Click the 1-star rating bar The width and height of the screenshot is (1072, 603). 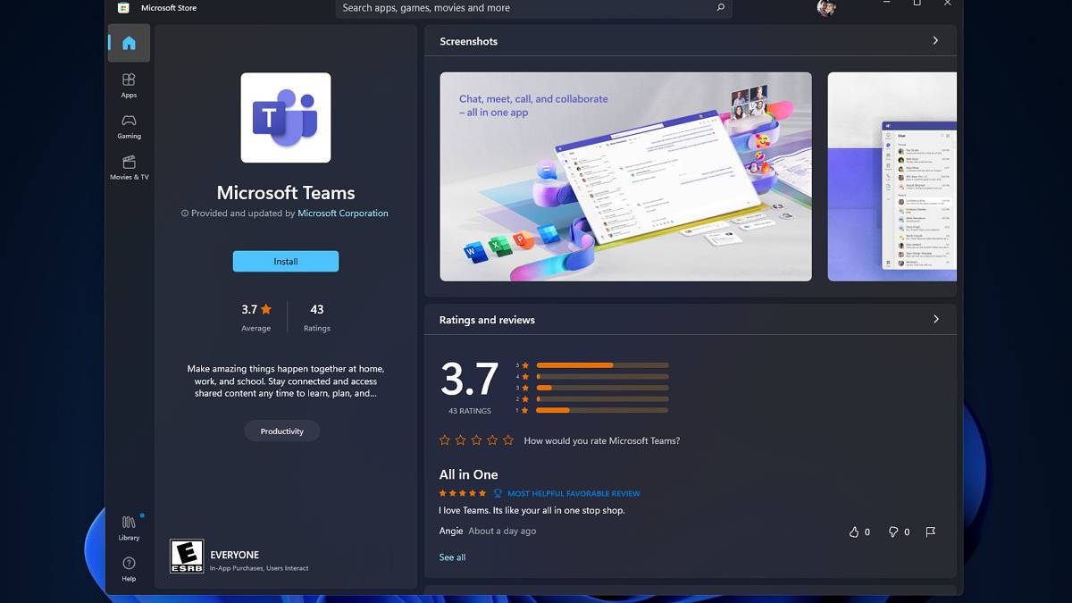(602, 410)
